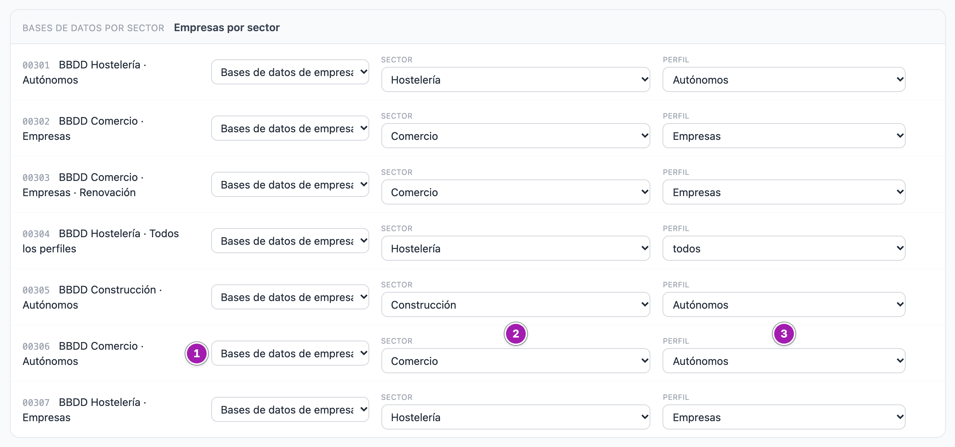Open Perfil Autónomos dropdown for row 00305

click(x=784, y=304)
